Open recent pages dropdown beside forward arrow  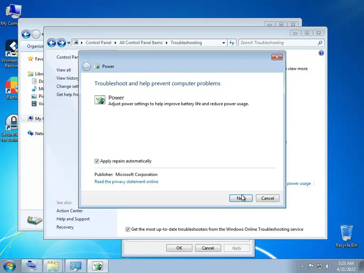[69, 43]
